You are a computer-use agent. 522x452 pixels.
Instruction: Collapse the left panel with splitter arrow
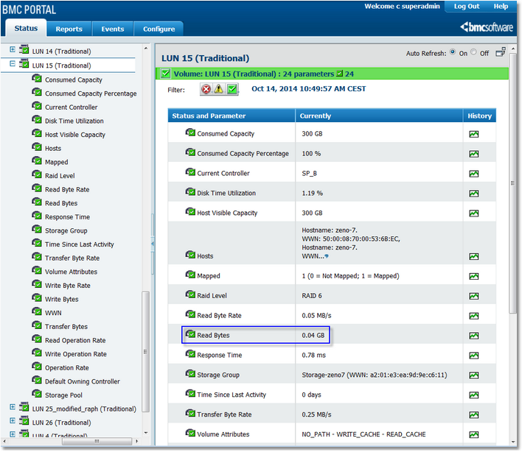tap(153, 244)
